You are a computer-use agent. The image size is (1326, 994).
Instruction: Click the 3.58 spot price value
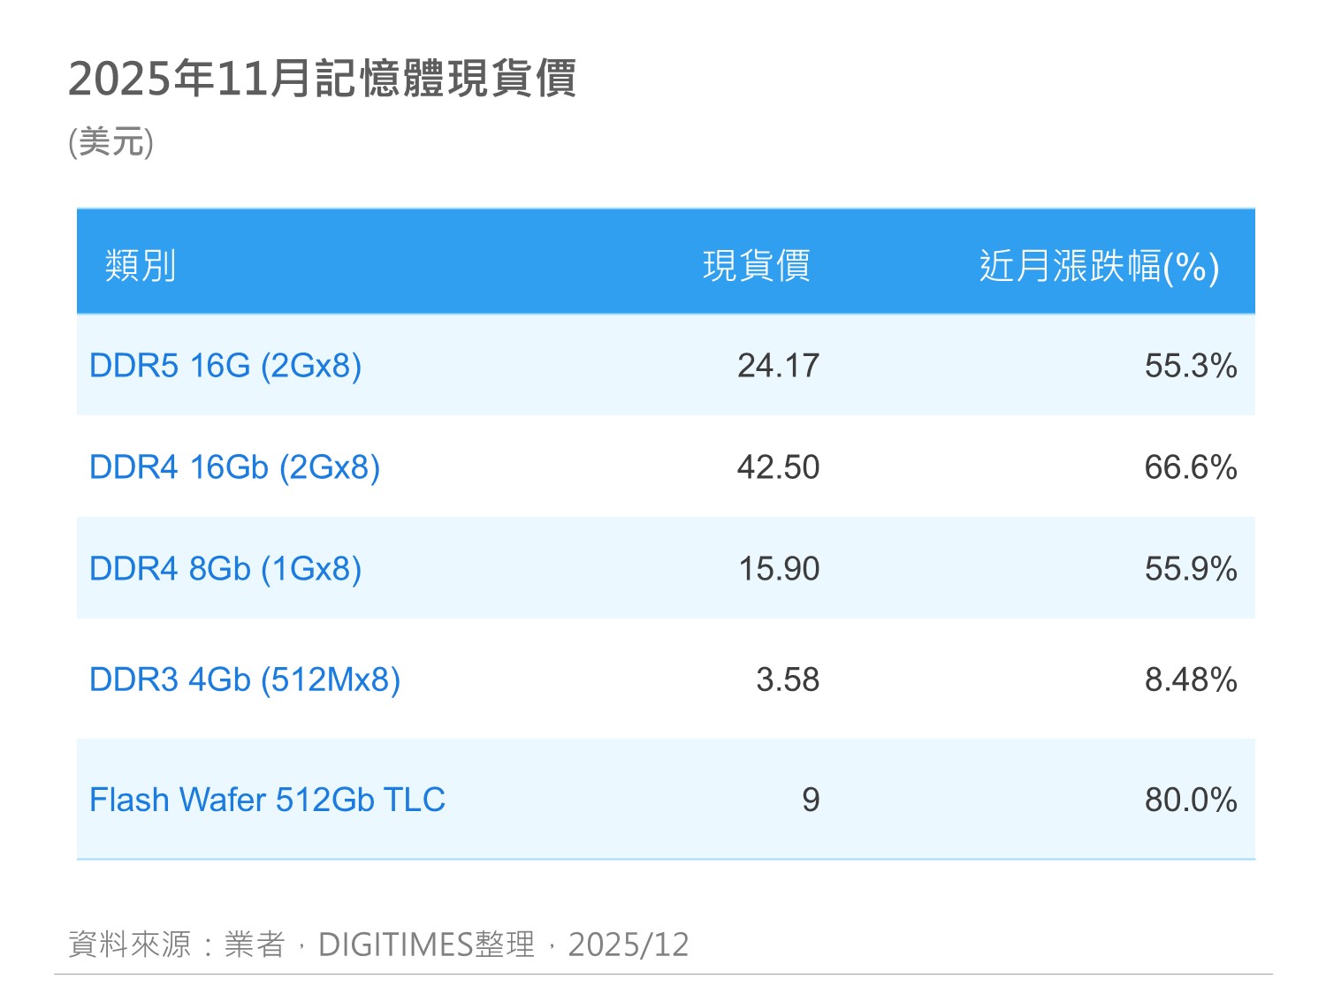click(788, 679)
